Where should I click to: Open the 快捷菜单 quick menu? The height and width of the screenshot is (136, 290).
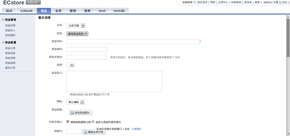click(189, 2)
